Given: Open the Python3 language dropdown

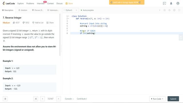Looking at the screenshot, I should (70, 10).
